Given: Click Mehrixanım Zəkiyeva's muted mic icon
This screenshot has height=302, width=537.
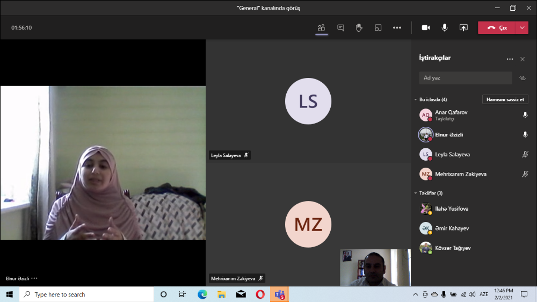Looking at the screenshot, I should pos(525,174).
